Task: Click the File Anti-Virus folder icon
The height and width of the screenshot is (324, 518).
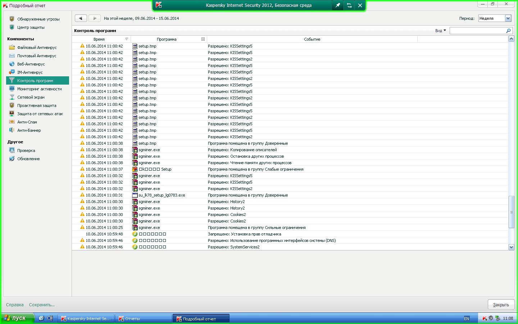Action: pos(12,48)
